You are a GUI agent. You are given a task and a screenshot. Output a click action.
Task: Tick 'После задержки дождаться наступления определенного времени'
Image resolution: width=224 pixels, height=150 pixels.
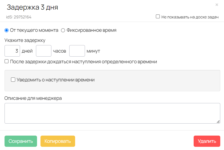point(6,61)
